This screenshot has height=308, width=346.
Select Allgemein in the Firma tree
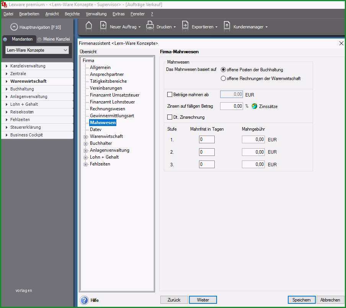pos(100,67)
